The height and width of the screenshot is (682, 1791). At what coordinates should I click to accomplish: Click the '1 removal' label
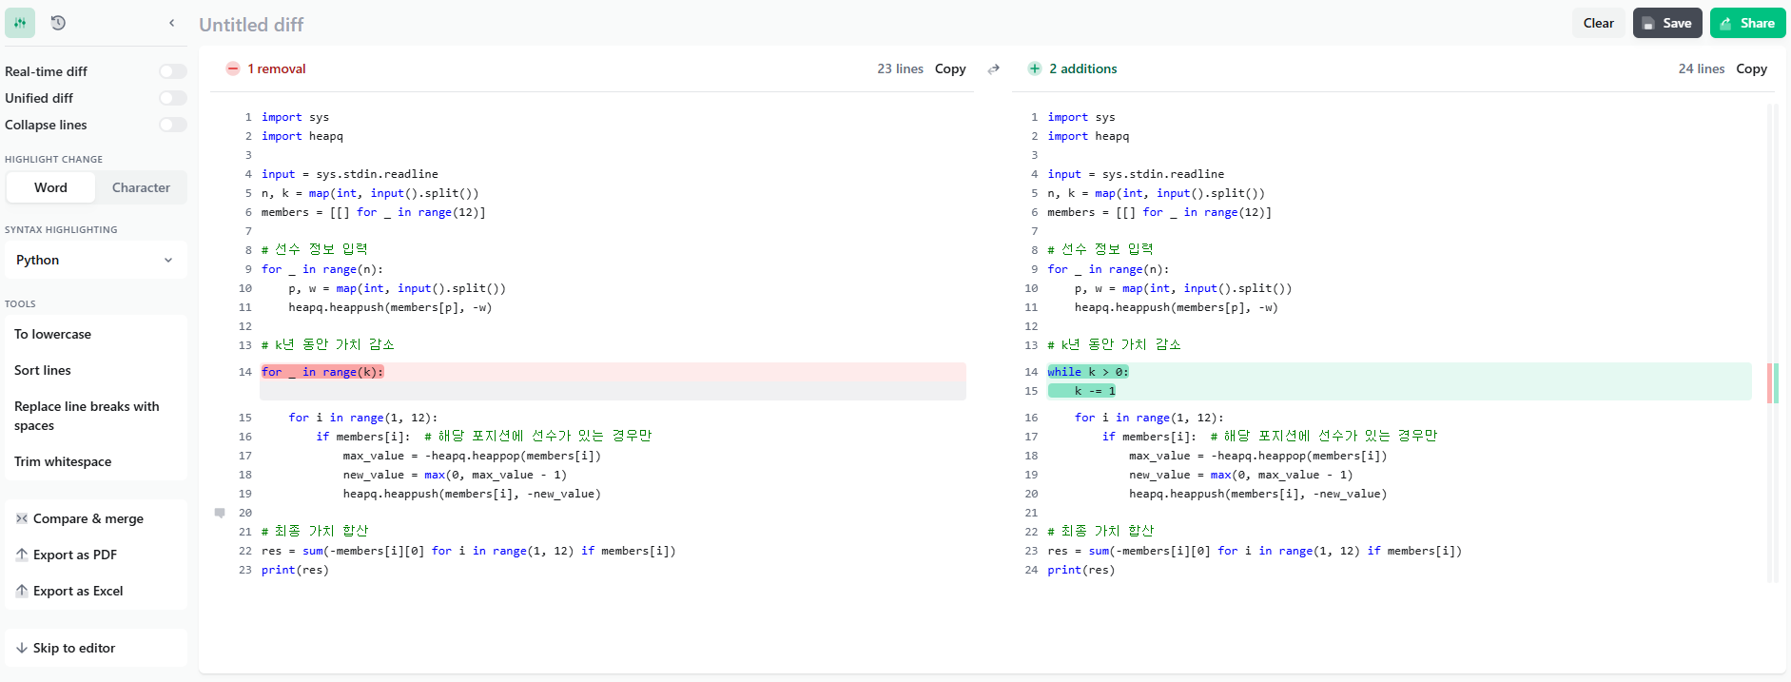pyautogui.click(x=277, y=68)
